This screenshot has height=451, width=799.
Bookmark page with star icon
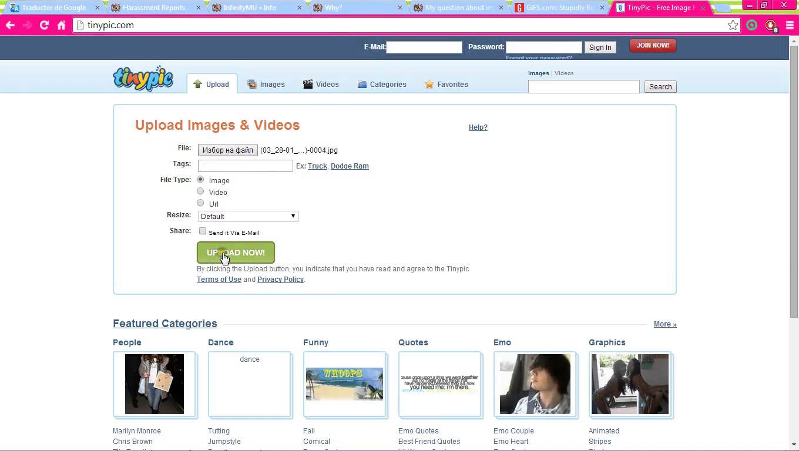point(733,25)
